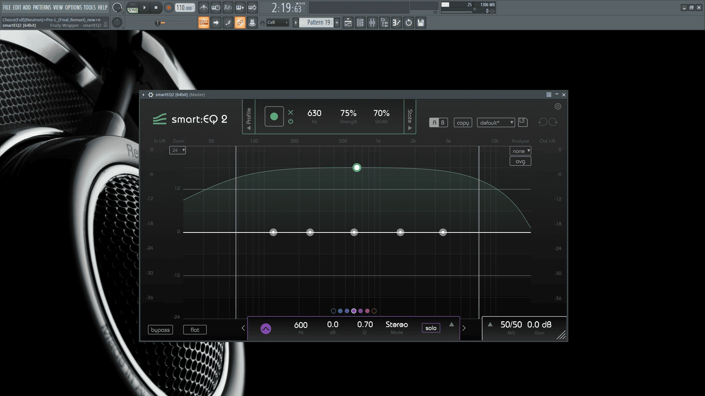Screen dimensions: 705x396
Task: Toggle PAT/SONG playback mode
Action: [x=133, y=8]
